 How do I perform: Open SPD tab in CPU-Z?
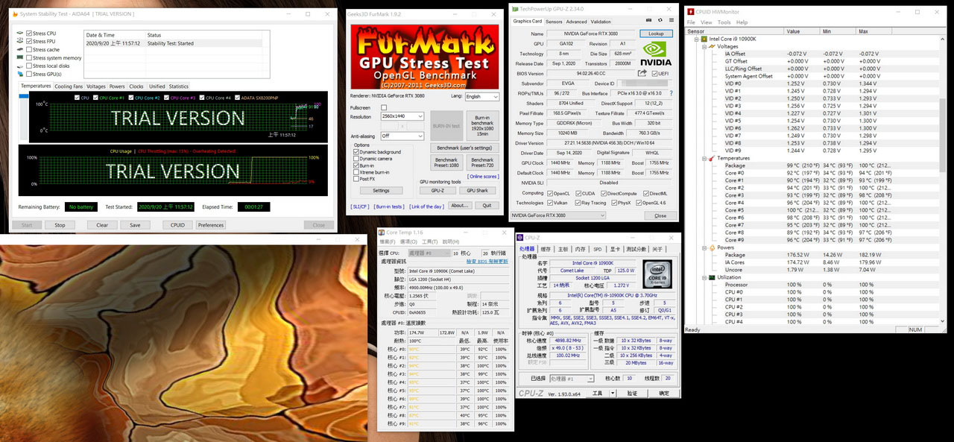point(597,249)
